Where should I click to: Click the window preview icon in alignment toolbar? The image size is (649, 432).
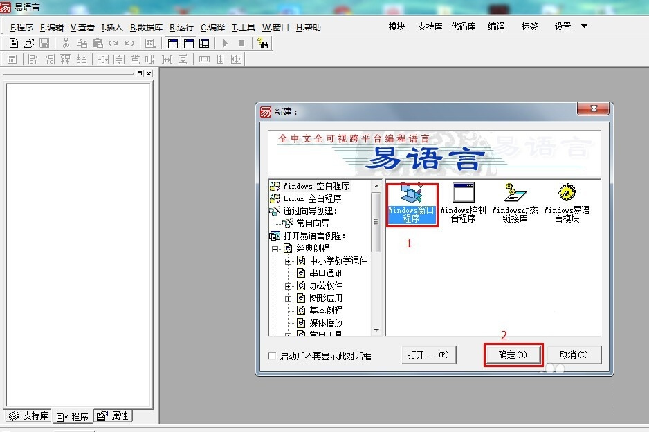(12, 59)
